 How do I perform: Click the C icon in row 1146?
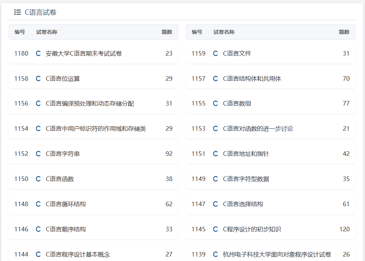point(38,229)
